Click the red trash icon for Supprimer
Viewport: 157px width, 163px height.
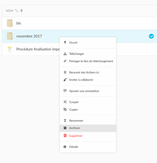(65, 136)
